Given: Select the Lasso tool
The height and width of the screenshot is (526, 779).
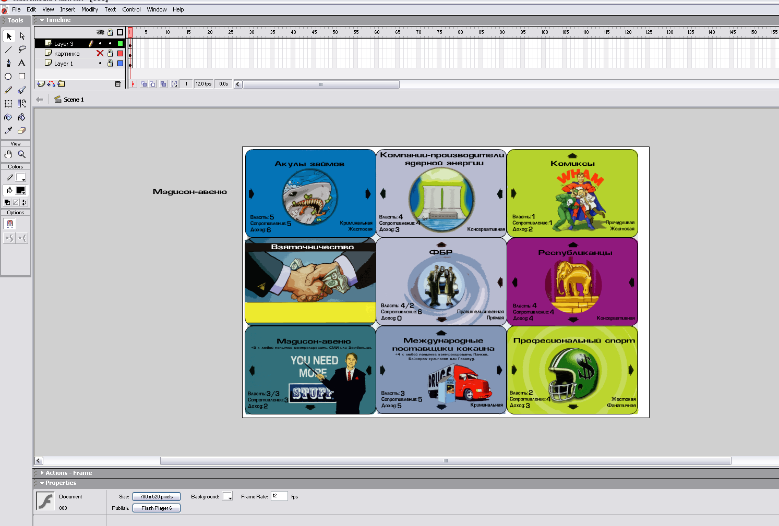Looking at the screenshot, I should tap(22, 50).
